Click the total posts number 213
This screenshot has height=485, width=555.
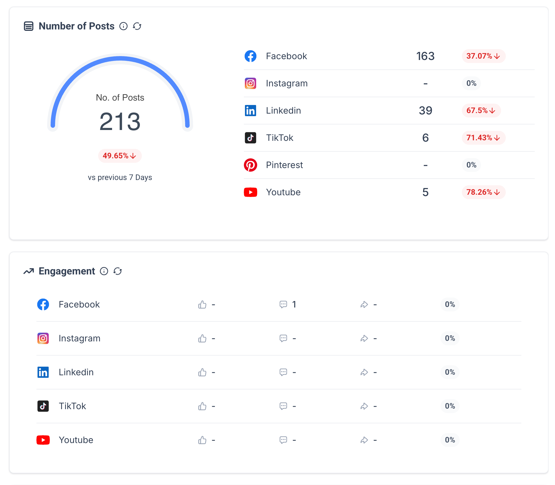(120, 122)
